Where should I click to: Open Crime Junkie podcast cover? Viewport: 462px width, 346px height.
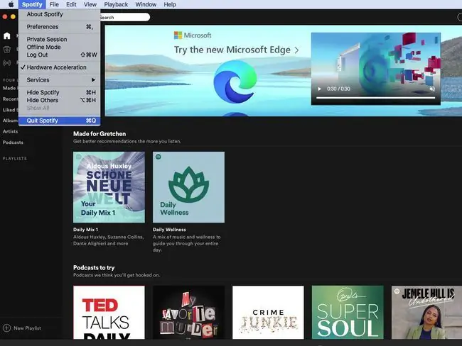coord(268,313)
